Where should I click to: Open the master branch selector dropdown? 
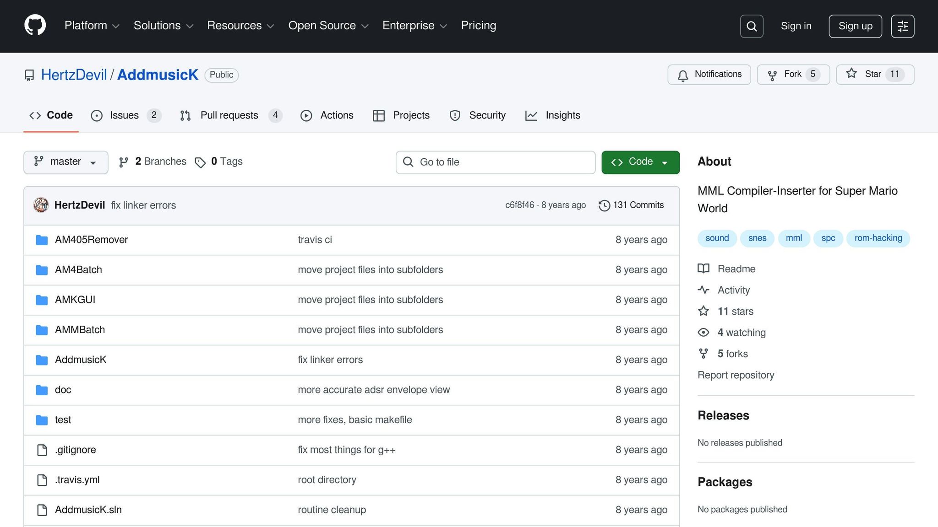coord(66,162)
